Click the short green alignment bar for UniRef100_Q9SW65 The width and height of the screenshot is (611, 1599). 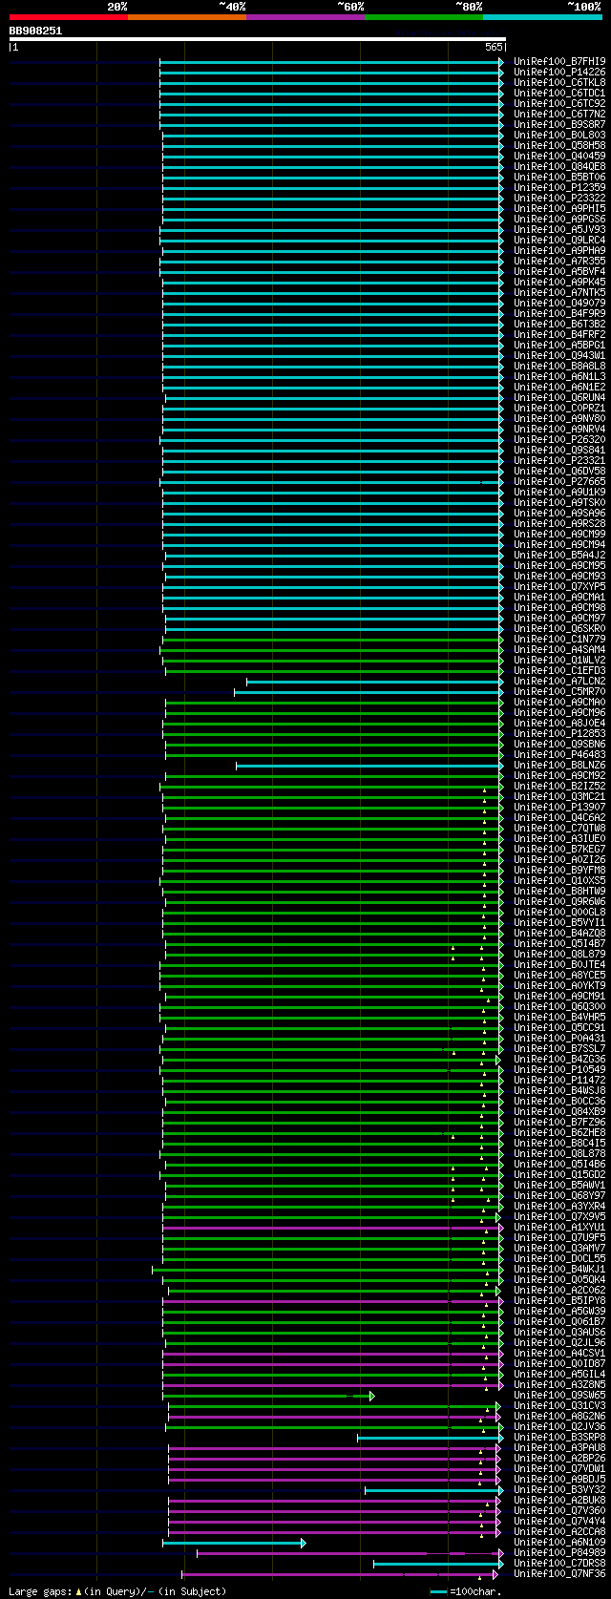point(269,1395)
